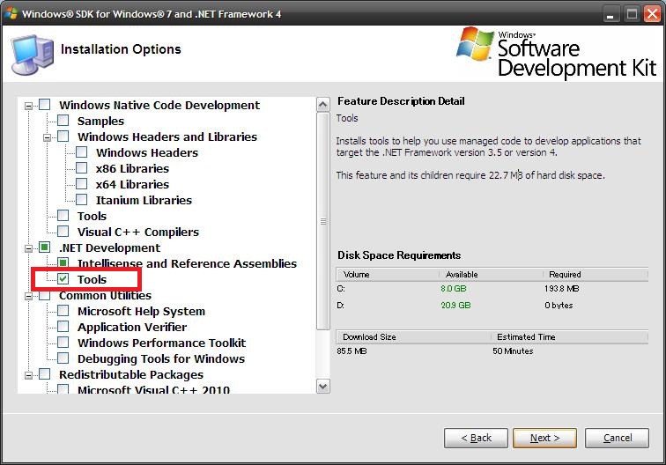Click the title bar application icon
666x465 pixels.
(11, 13)
